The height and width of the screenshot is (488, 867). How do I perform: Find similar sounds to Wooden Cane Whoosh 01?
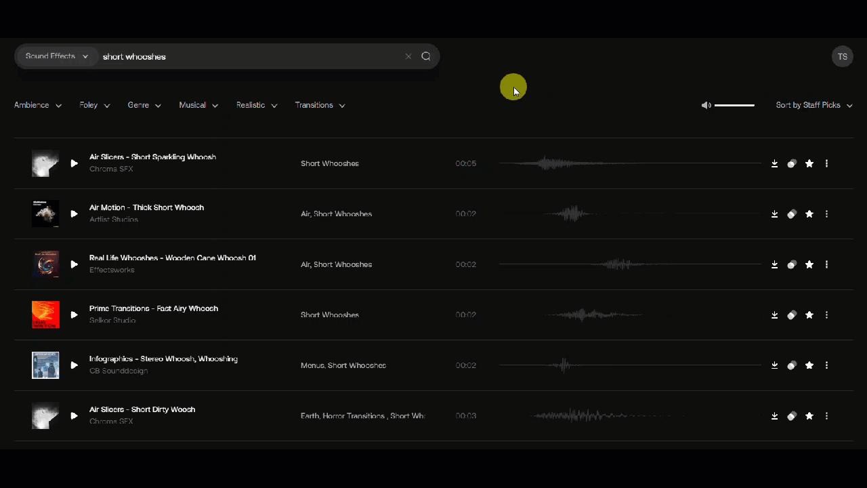pos(791,264)
